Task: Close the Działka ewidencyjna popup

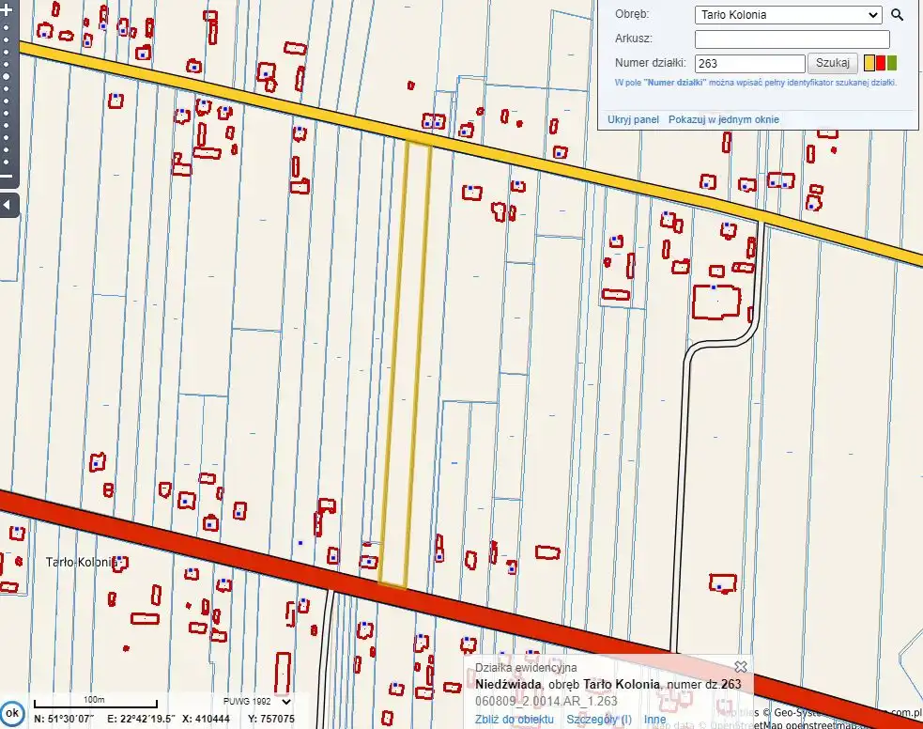Action: [x=741, y=666]
